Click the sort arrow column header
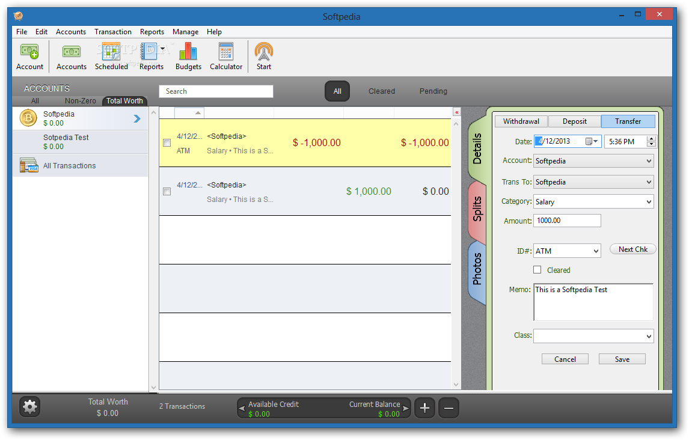 point(189,113)
